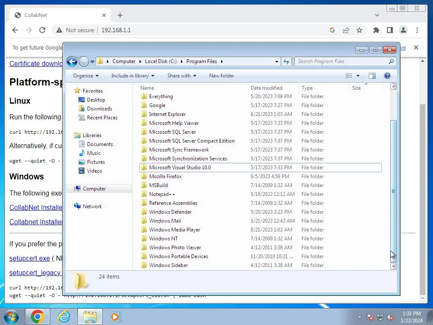Select the Google folder icon
The image size is (433, 325).
click(144, 105)
